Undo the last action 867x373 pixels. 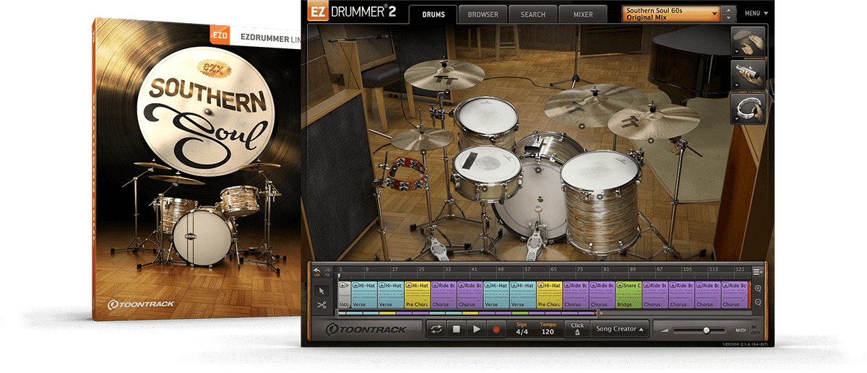click(x=316, y=271)
